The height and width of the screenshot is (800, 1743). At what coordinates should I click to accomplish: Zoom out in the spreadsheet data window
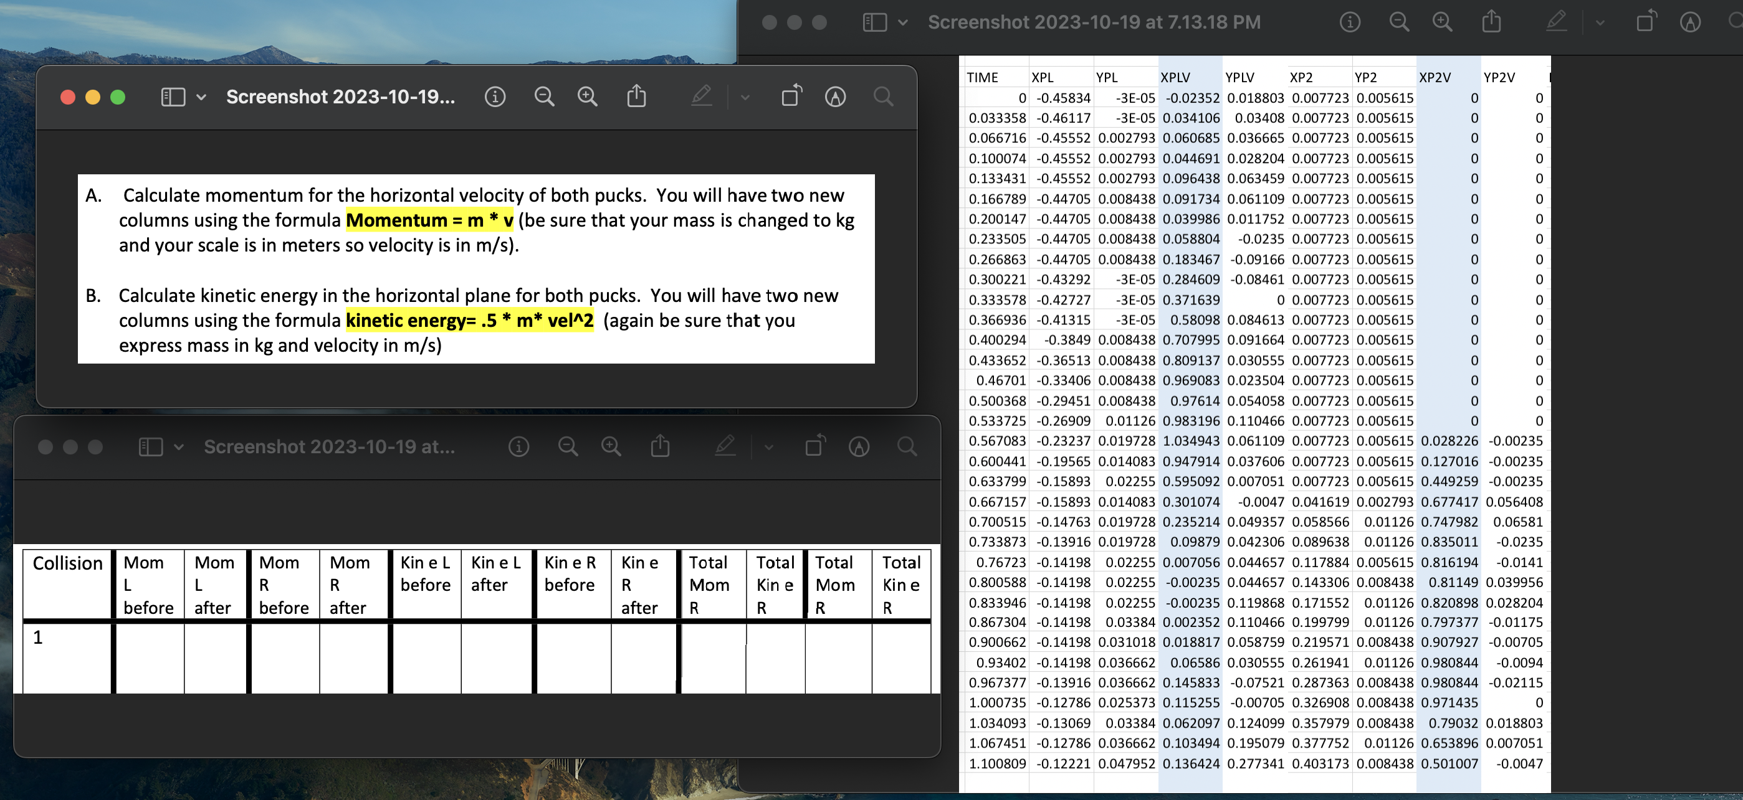coord(1399,23)
